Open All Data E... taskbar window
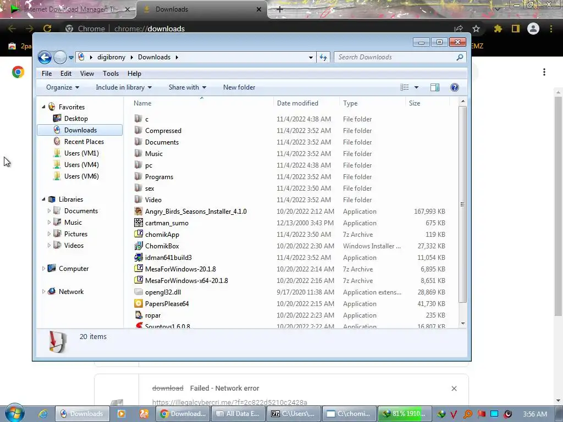This screenshot has width=563, height=422. (x=238, y=414)
